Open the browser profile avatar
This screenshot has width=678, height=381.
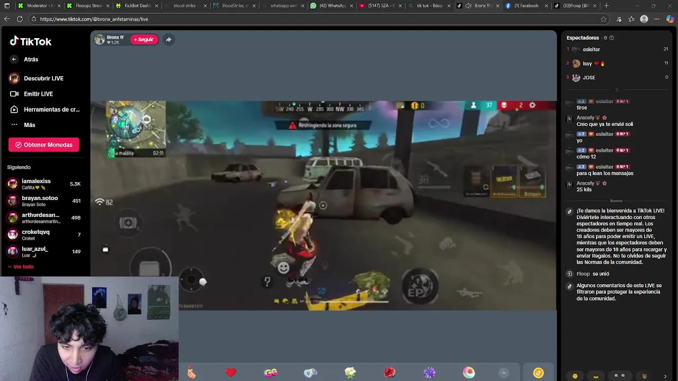point(644,19)
